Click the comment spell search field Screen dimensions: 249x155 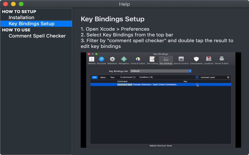click(x=213, y=77)
